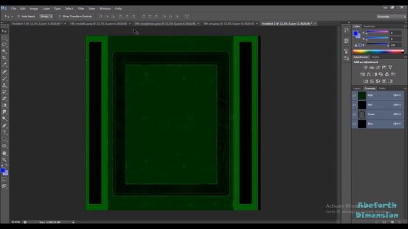Select the Zoom tool
Image resolution: width=408 pixels, height=229 pixels.
click(x=4, y=160)
